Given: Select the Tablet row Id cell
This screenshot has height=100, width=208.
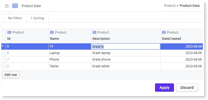Looking at the screenshot, I should (x=27, y=66).
